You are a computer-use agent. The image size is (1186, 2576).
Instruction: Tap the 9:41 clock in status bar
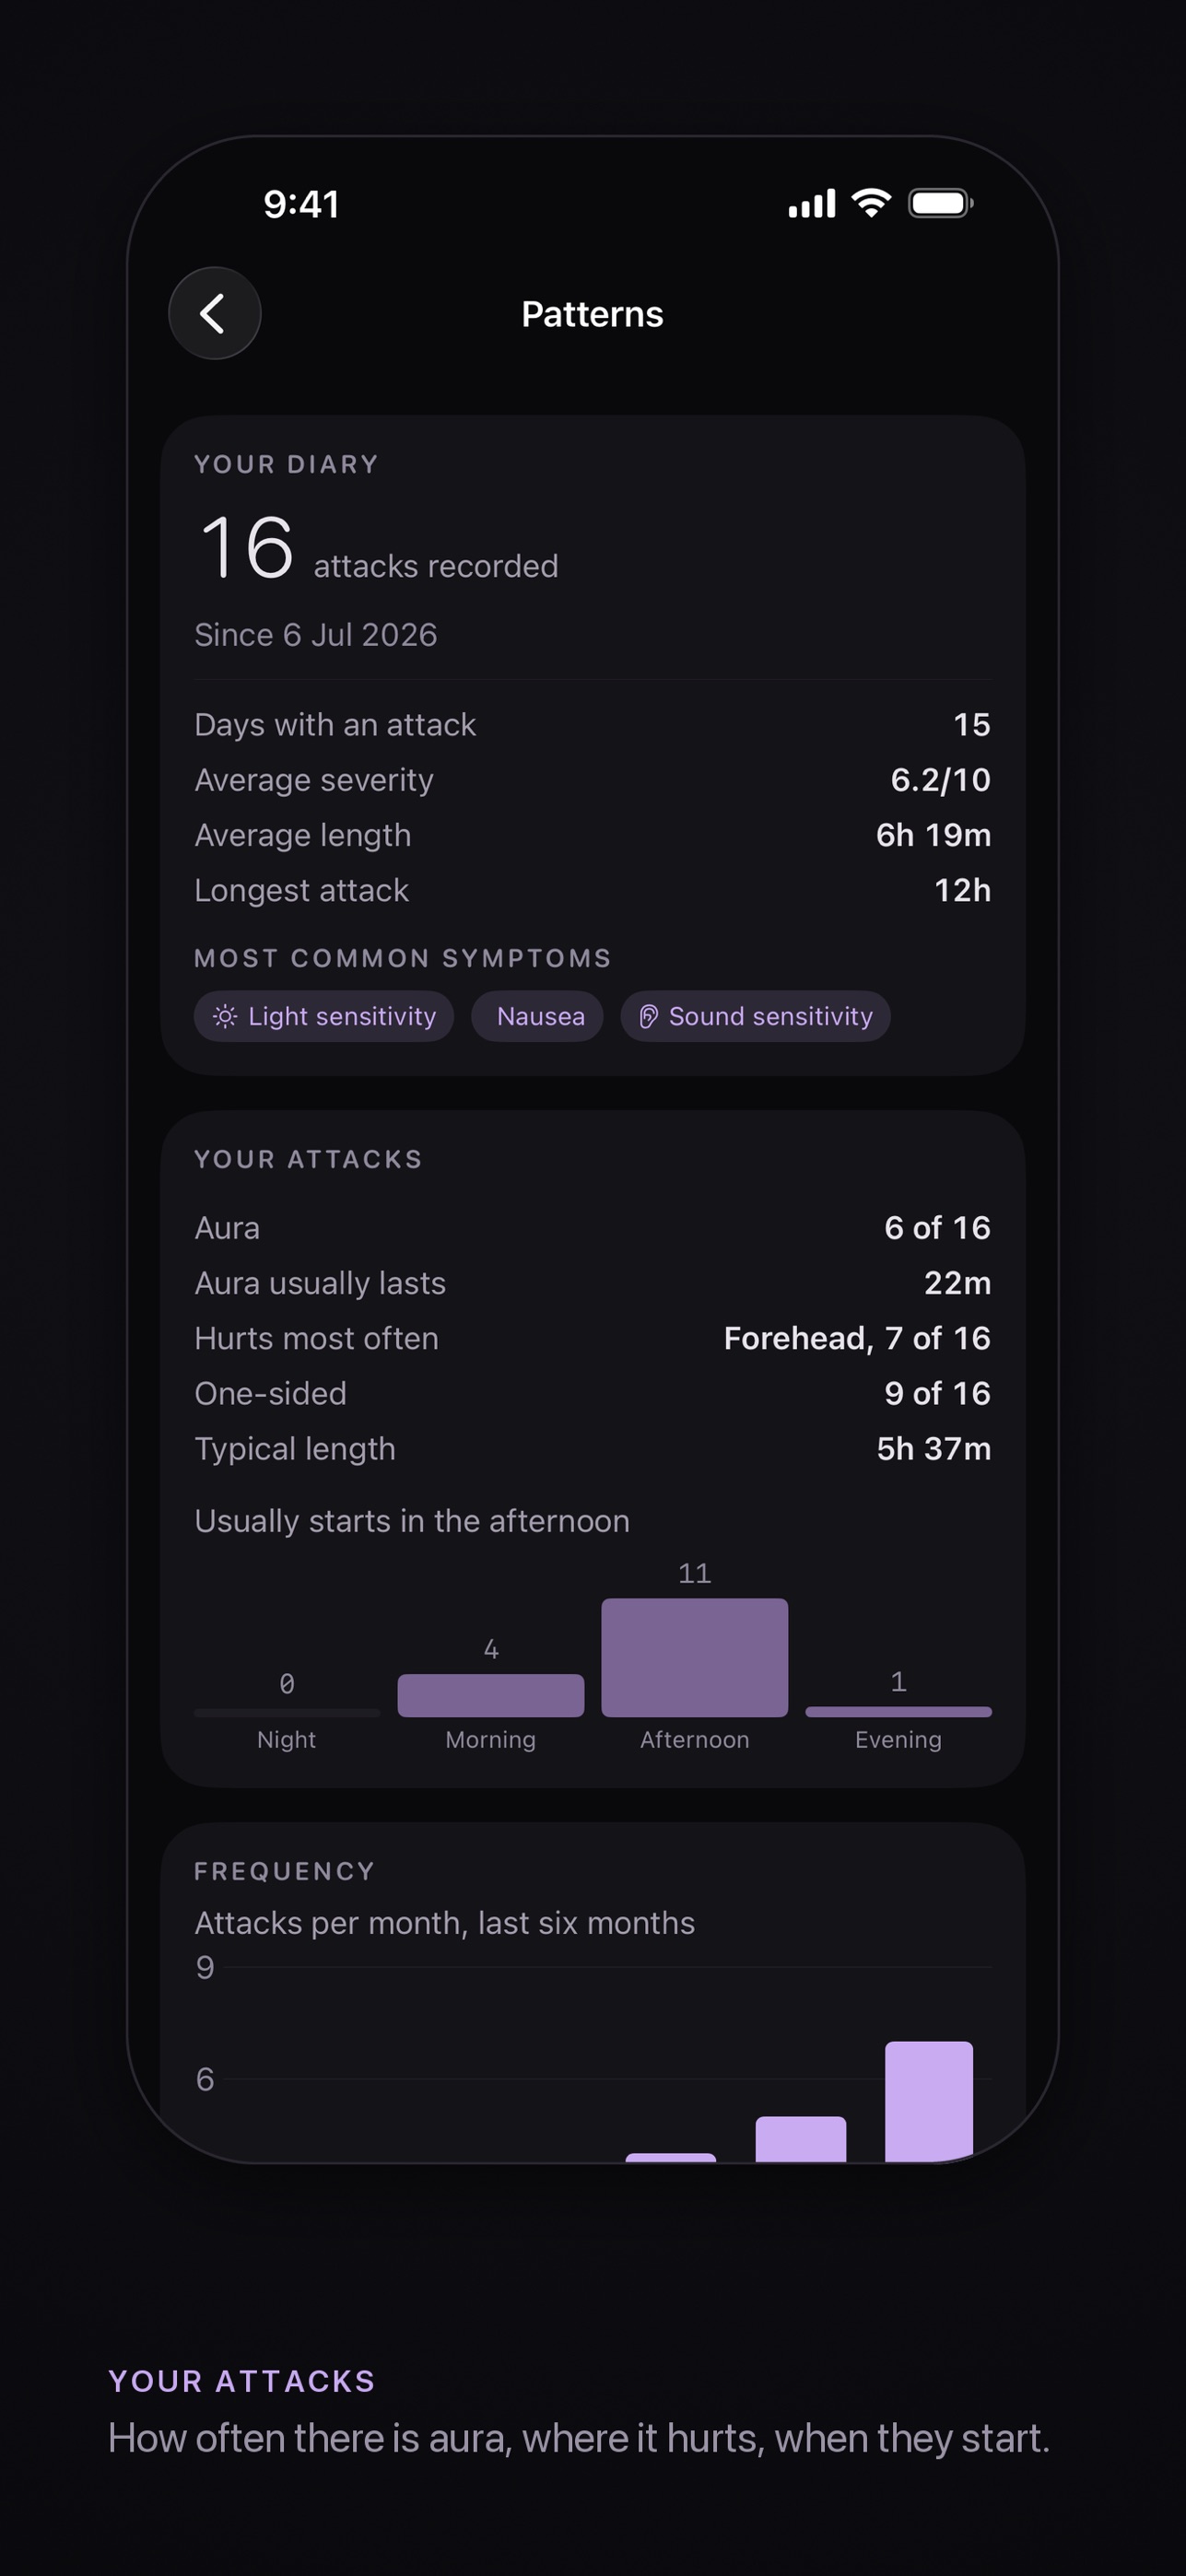(301, 204)
